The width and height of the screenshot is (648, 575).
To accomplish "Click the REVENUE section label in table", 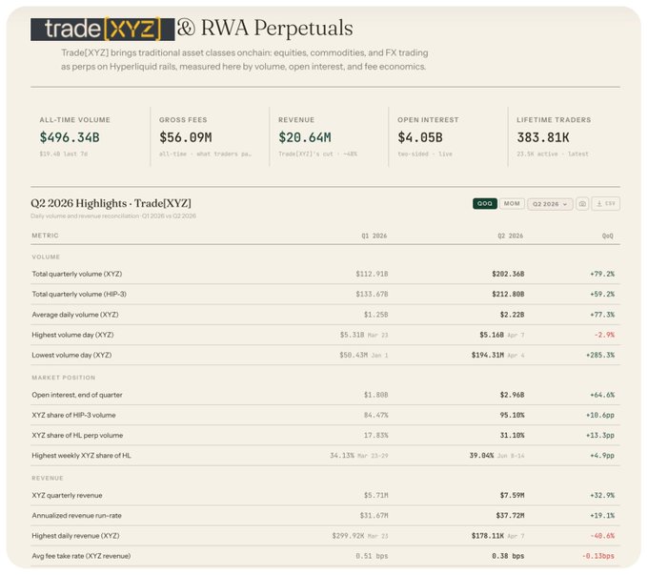I will click(48, 478).
